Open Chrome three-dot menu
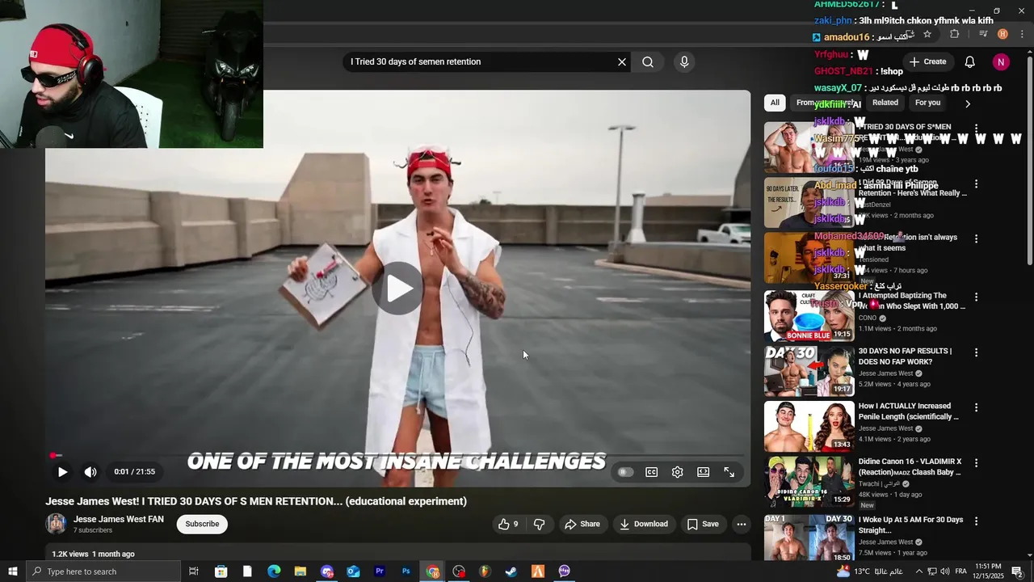 [1023, 34]
